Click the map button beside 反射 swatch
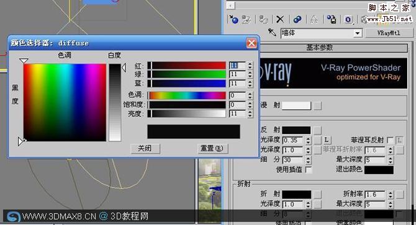Image resolution: width=416 pixels, height=225 pixels. pos(317,130)
